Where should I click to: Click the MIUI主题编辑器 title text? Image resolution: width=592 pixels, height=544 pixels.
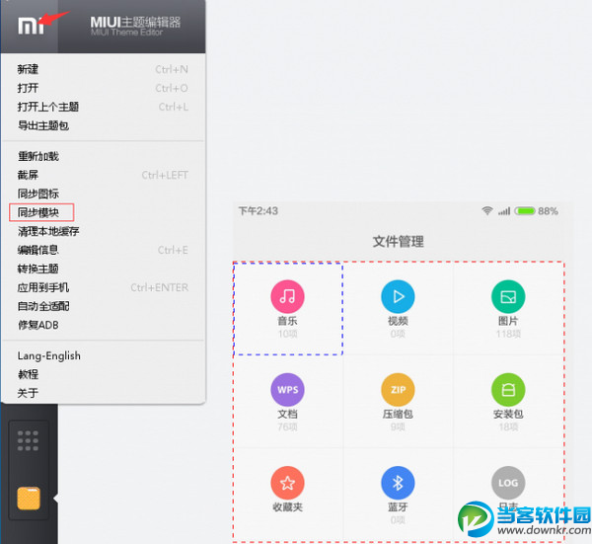(x=135, y=23)
